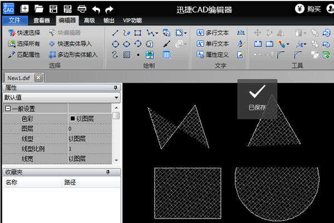
Task: Open the 默认值 dropdown
Action: tap(116, 98)
